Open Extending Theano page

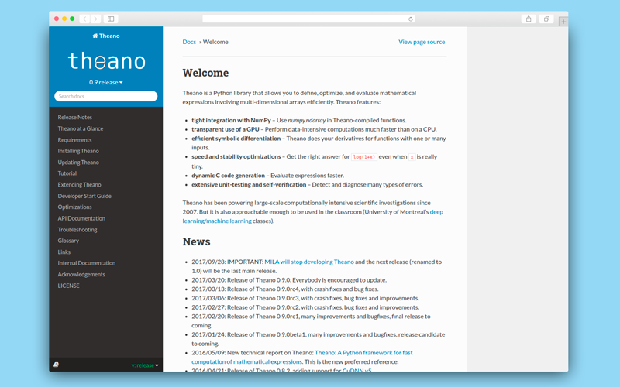click(79, 184)
